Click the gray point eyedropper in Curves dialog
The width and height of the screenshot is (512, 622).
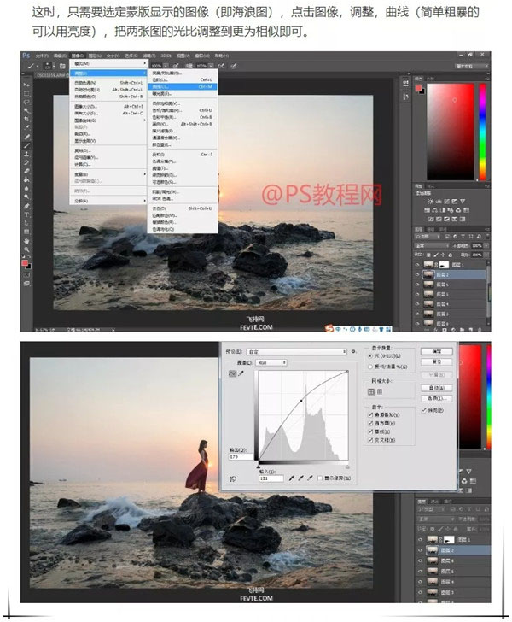coord(300,478)
